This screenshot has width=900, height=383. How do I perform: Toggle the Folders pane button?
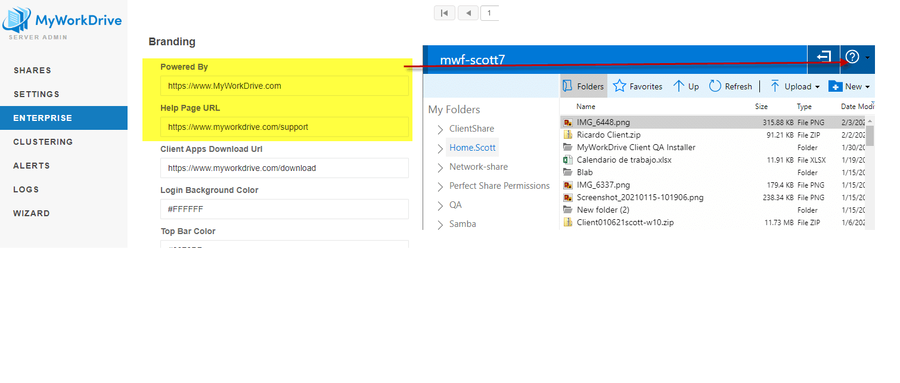pos(584,86)
